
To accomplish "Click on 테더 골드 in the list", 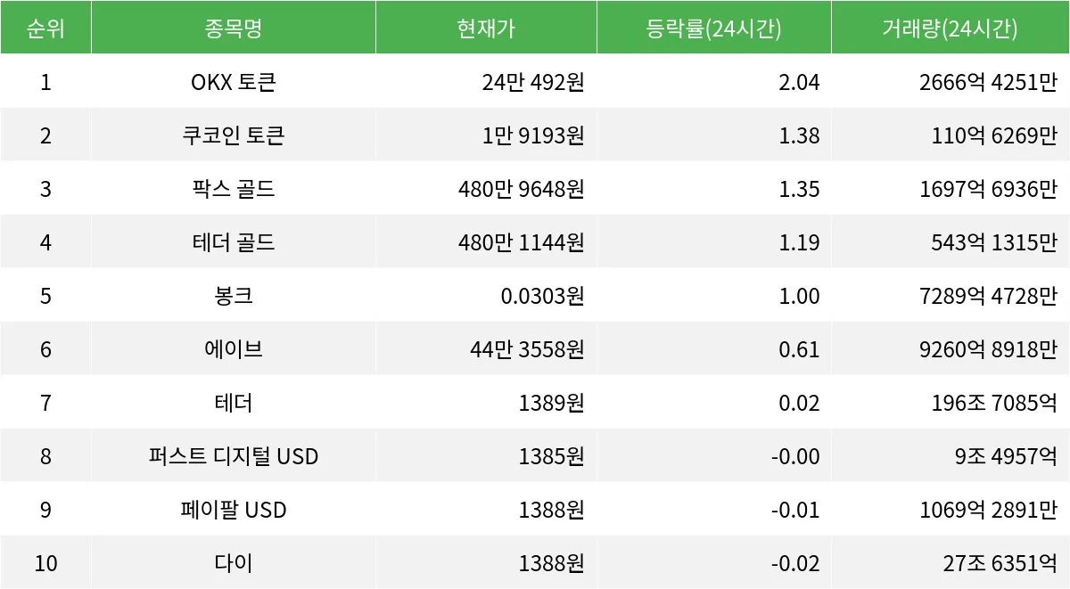I will 234,242.
